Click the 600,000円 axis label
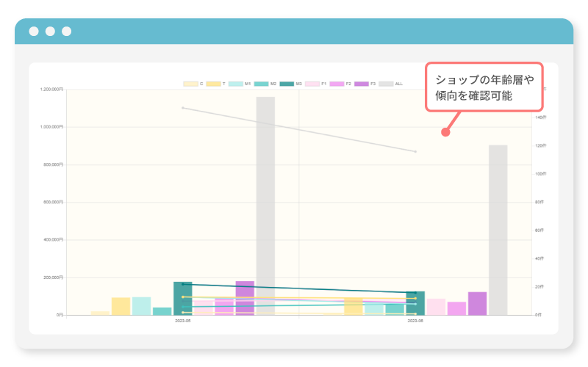 coord(53,203)
